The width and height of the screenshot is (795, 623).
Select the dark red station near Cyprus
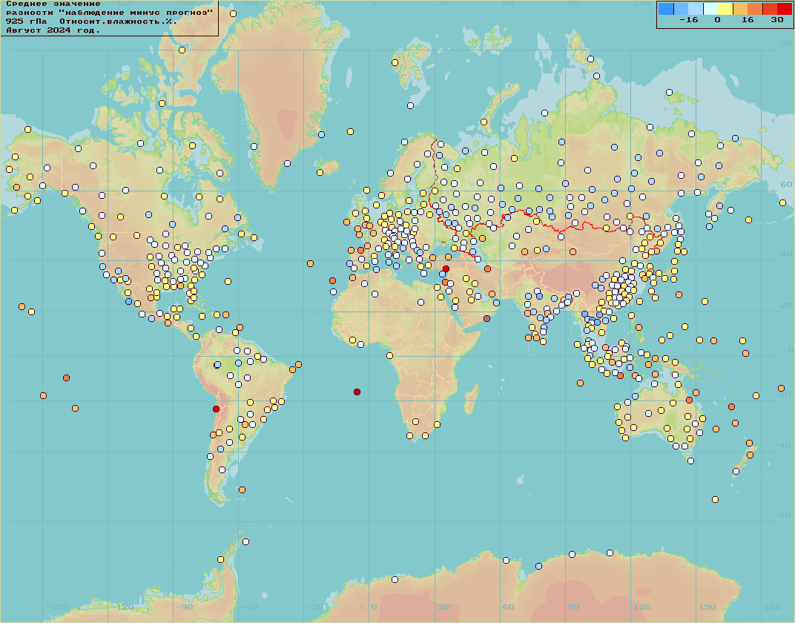tap(446, 269)
